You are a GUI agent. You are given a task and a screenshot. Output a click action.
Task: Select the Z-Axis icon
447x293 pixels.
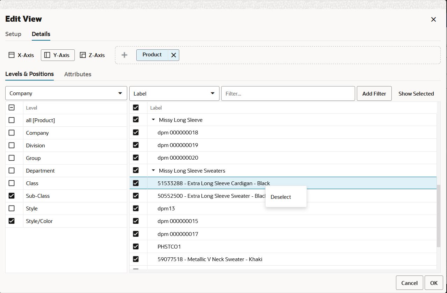click(82, 55)
